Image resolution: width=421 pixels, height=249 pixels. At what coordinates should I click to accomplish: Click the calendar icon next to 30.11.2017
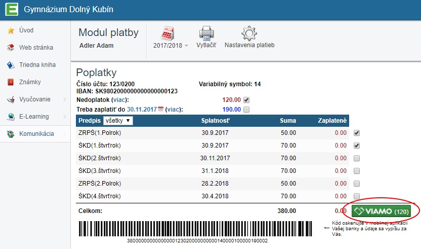pos(161,109)
